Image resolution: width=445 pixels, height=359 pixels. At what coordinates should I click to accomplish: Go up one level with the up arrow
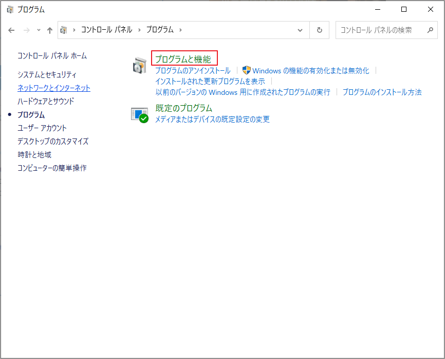50,30
